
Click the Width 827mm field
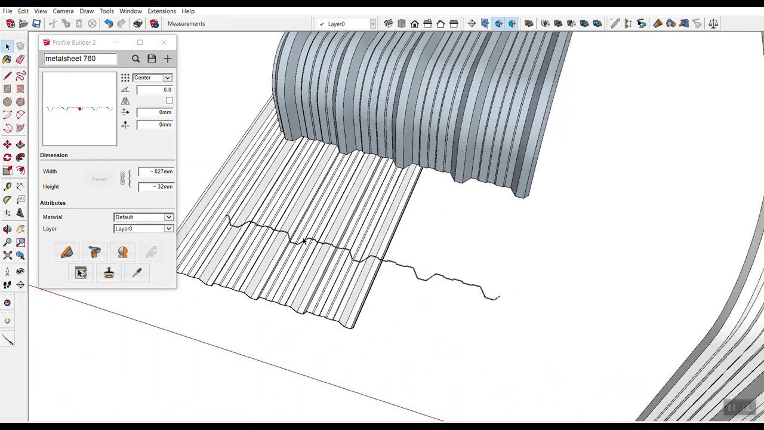point(155,171)
